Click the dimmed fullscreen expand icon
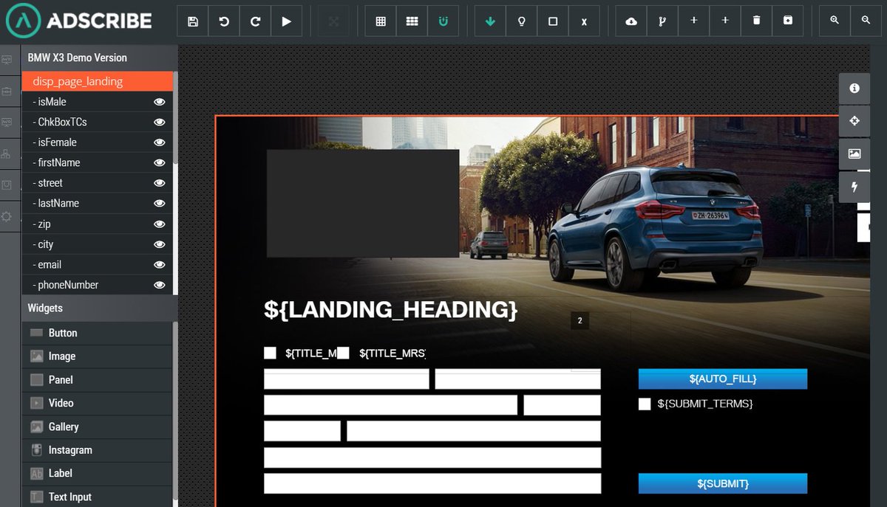 pos(334,22)
